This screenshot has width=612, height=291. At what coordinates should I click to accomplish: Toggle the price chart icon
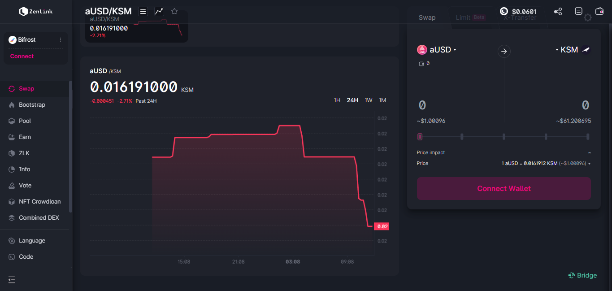tap(159, 11)
